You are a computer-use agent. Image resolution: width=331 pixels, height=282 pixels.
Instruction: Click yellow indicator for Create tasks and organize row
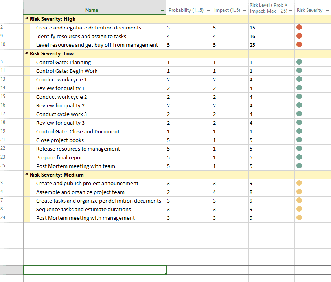coord(299,200)
